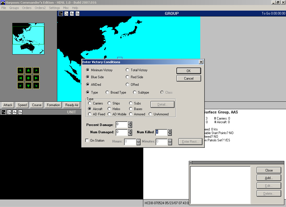Click the down arrow map scroll icon
This screenshot has height=207, width=286.
tap(28, 86)
